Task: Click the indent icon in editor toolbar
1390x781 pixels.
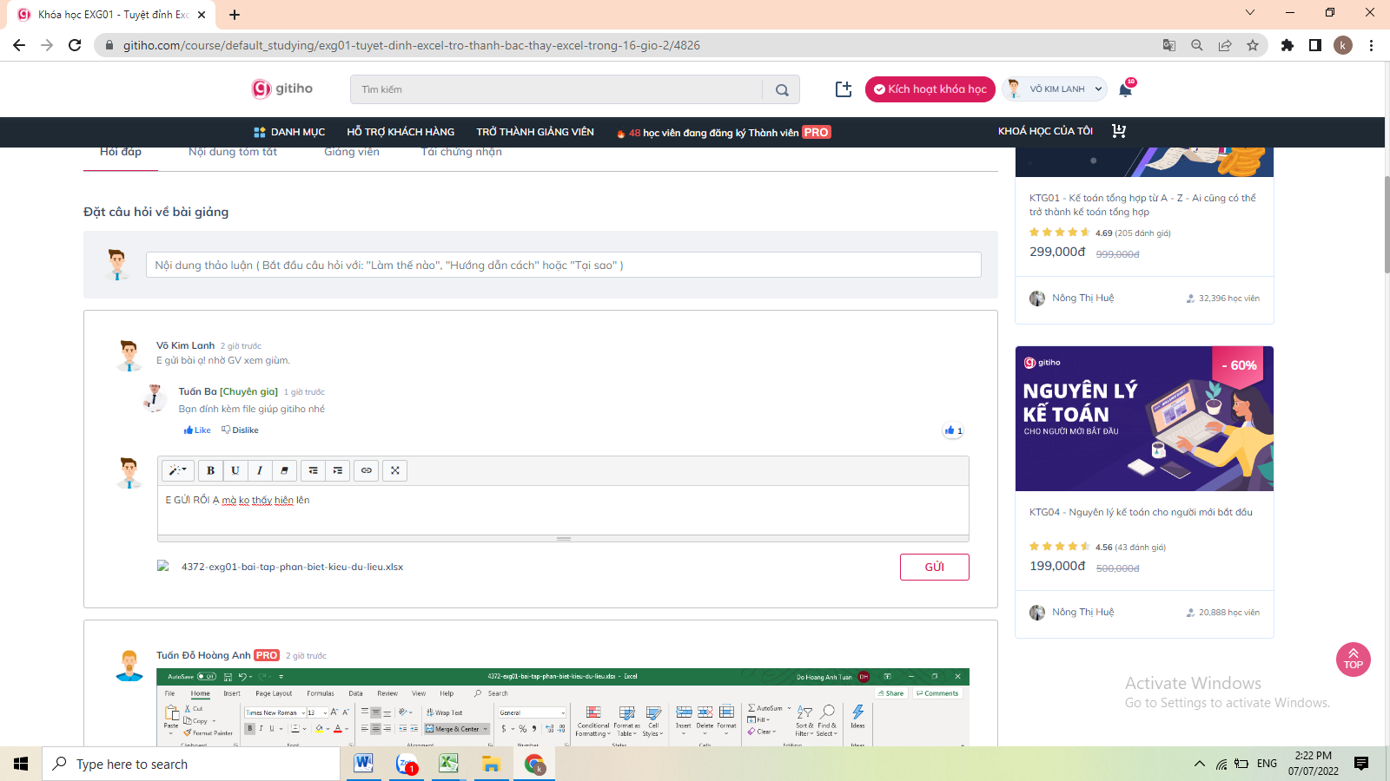Action: pyautogui.click(x=338, y=470)
